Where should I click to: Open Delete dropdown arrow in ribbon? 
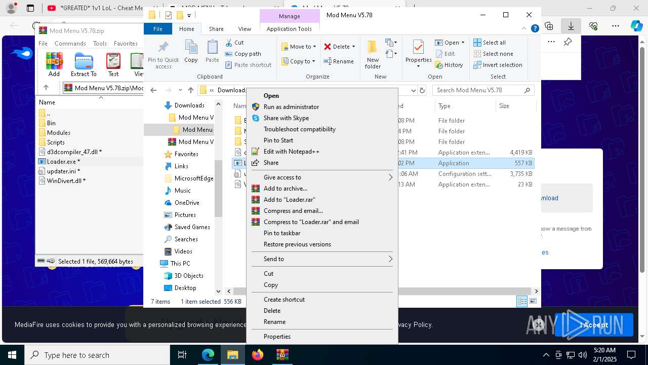[x=353, y=47]
